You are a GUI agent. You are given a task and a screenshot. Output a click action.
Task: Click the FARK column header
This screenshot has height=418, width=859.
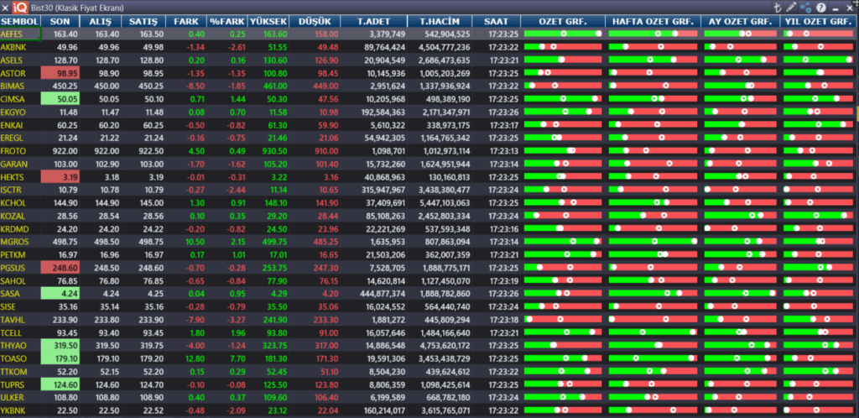coord(185,21)
